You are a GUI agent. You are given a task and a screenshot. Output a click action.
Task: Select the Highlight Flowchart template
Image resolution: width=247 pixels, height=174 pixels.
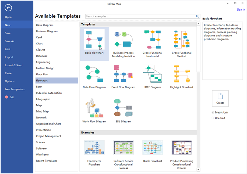pyautogui.click(x=181, y=77)
